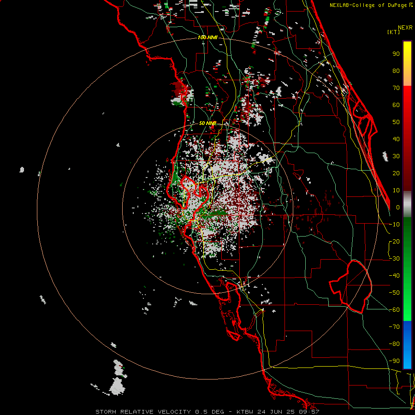Pick the gray zero-velocity segment of color bar
The width and height of the screenshot is (415, 415).
(x=407, y=204)
